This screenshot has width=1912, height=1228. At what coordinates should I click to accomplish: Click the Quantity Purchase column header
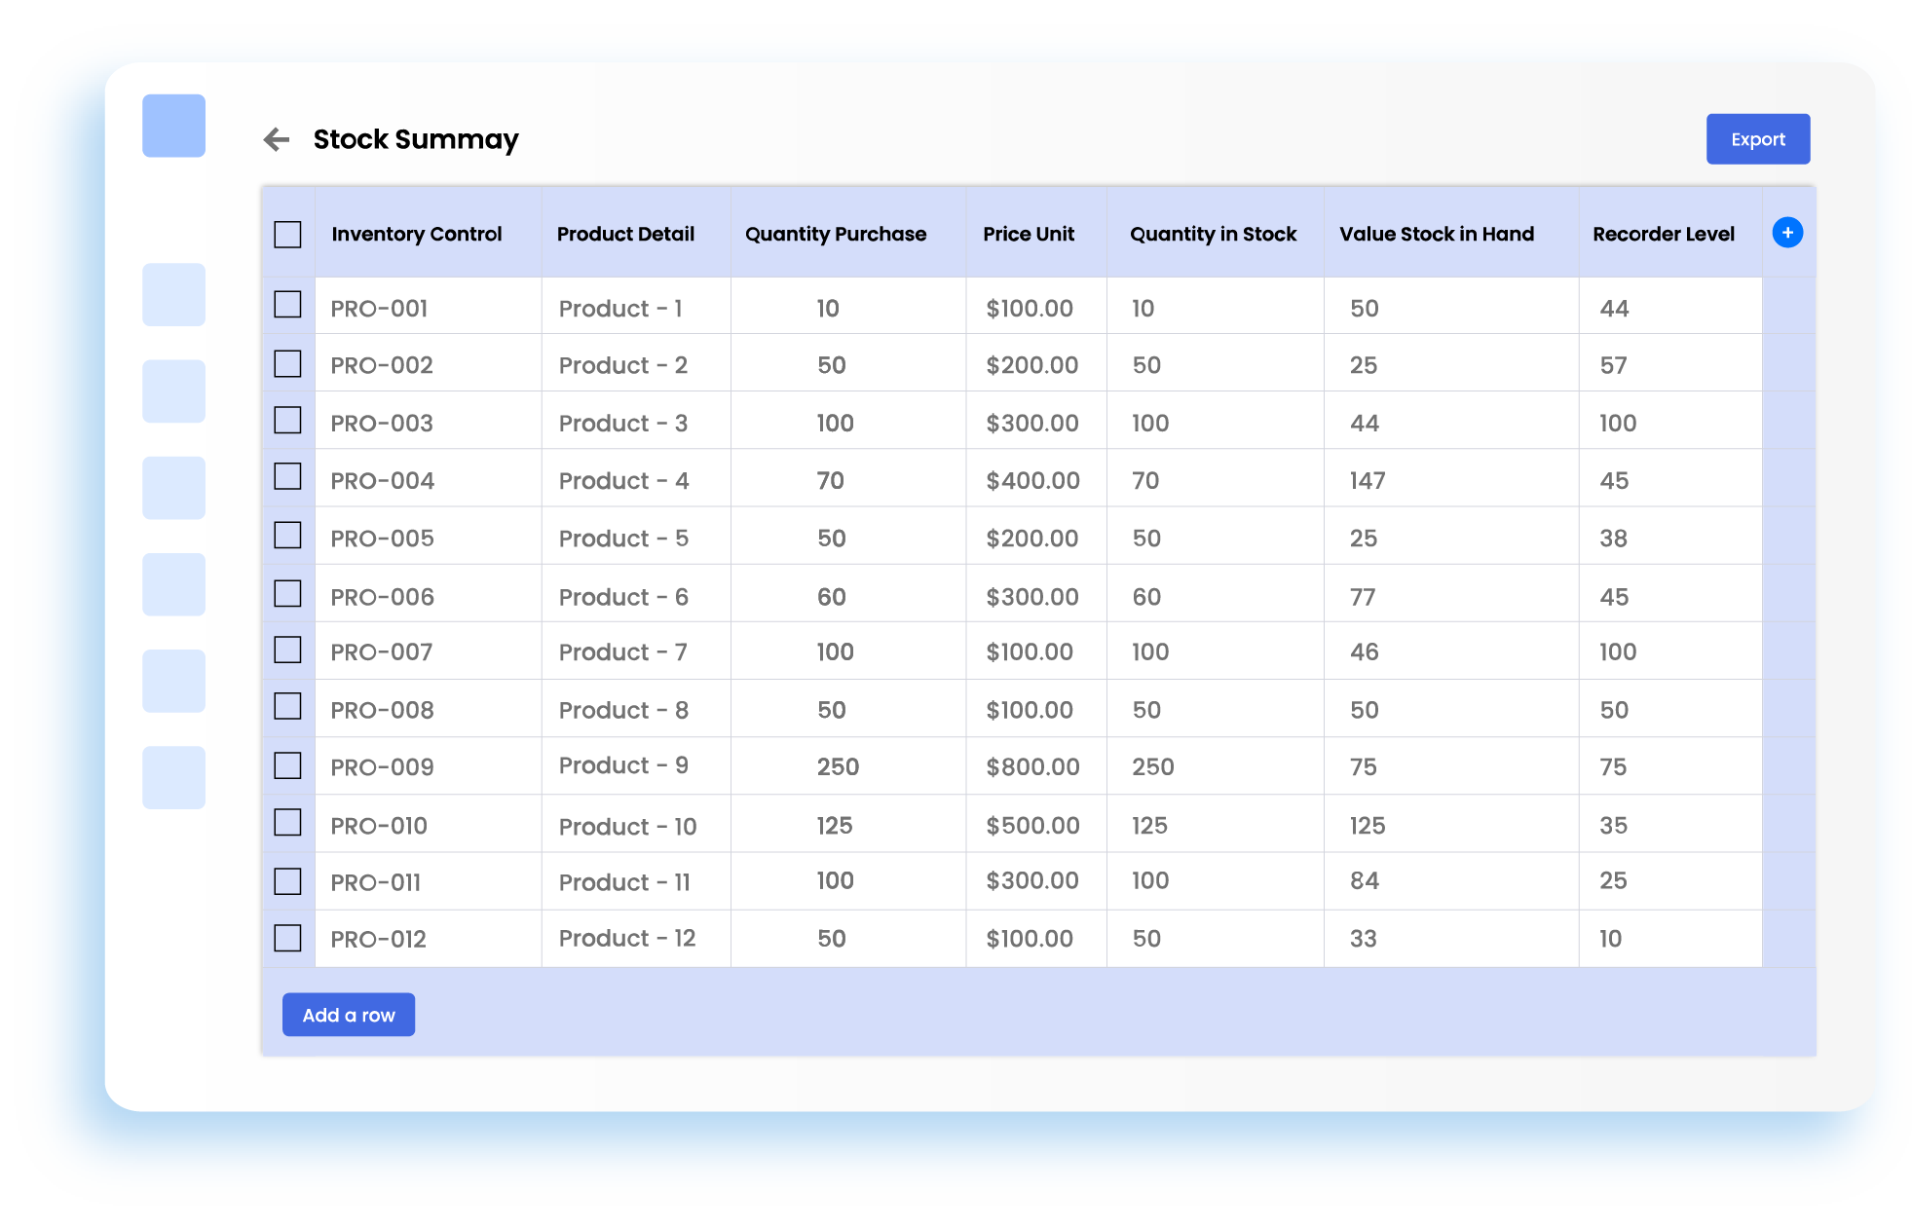click(x=835, y=234)
